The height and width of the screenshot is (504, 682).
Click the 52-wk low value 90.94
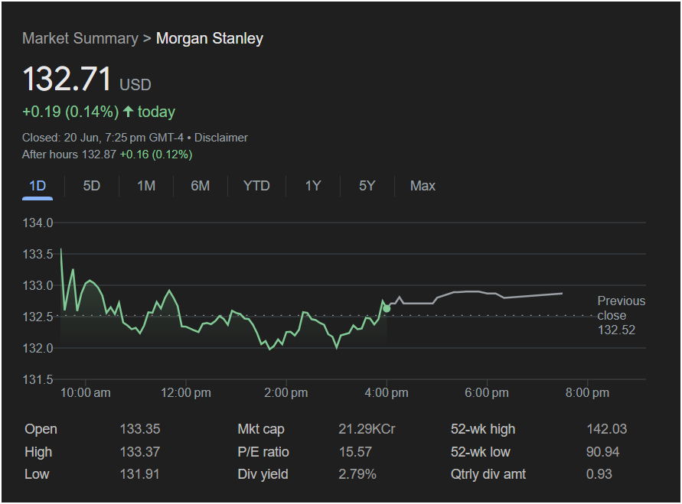602,452
